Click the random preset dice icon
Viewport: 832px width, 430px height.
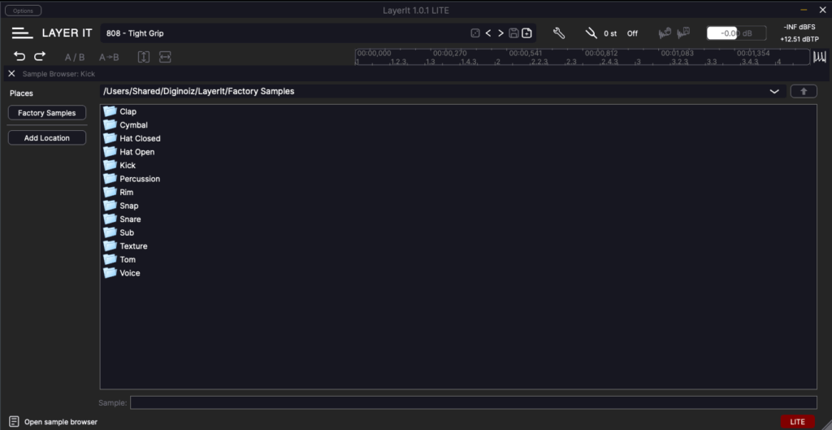(474, 33)
